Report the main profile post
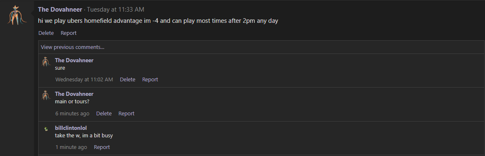The image size is (485, 156). point(68,33)
